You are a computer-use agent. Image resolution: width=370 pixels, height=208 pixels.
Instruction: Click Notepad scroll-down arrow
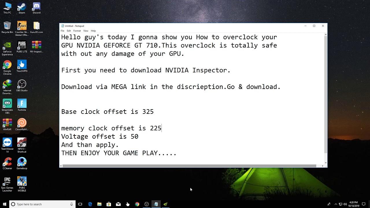[x=326, y=163]
